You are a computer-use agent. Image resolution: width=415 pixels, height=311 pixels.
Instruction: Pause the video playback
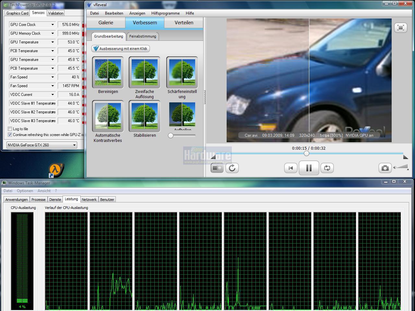[309, 168]
